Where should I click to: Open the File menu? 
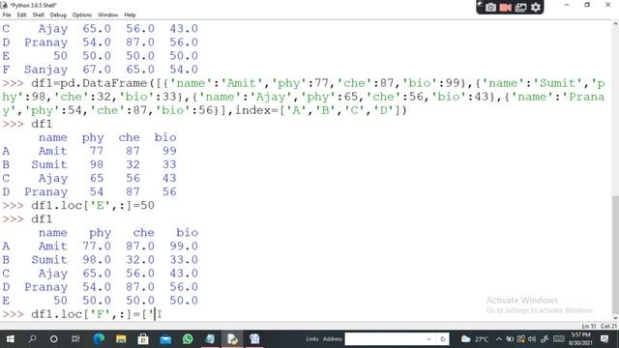(x=7, y=14)
